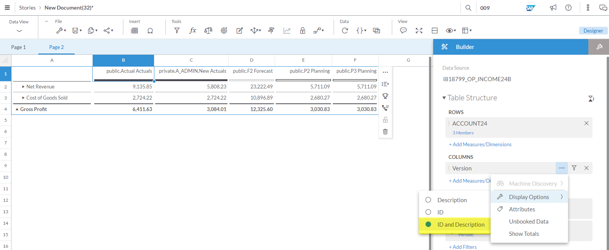Open the Edit Story wrench tool

tap(61, 31)
